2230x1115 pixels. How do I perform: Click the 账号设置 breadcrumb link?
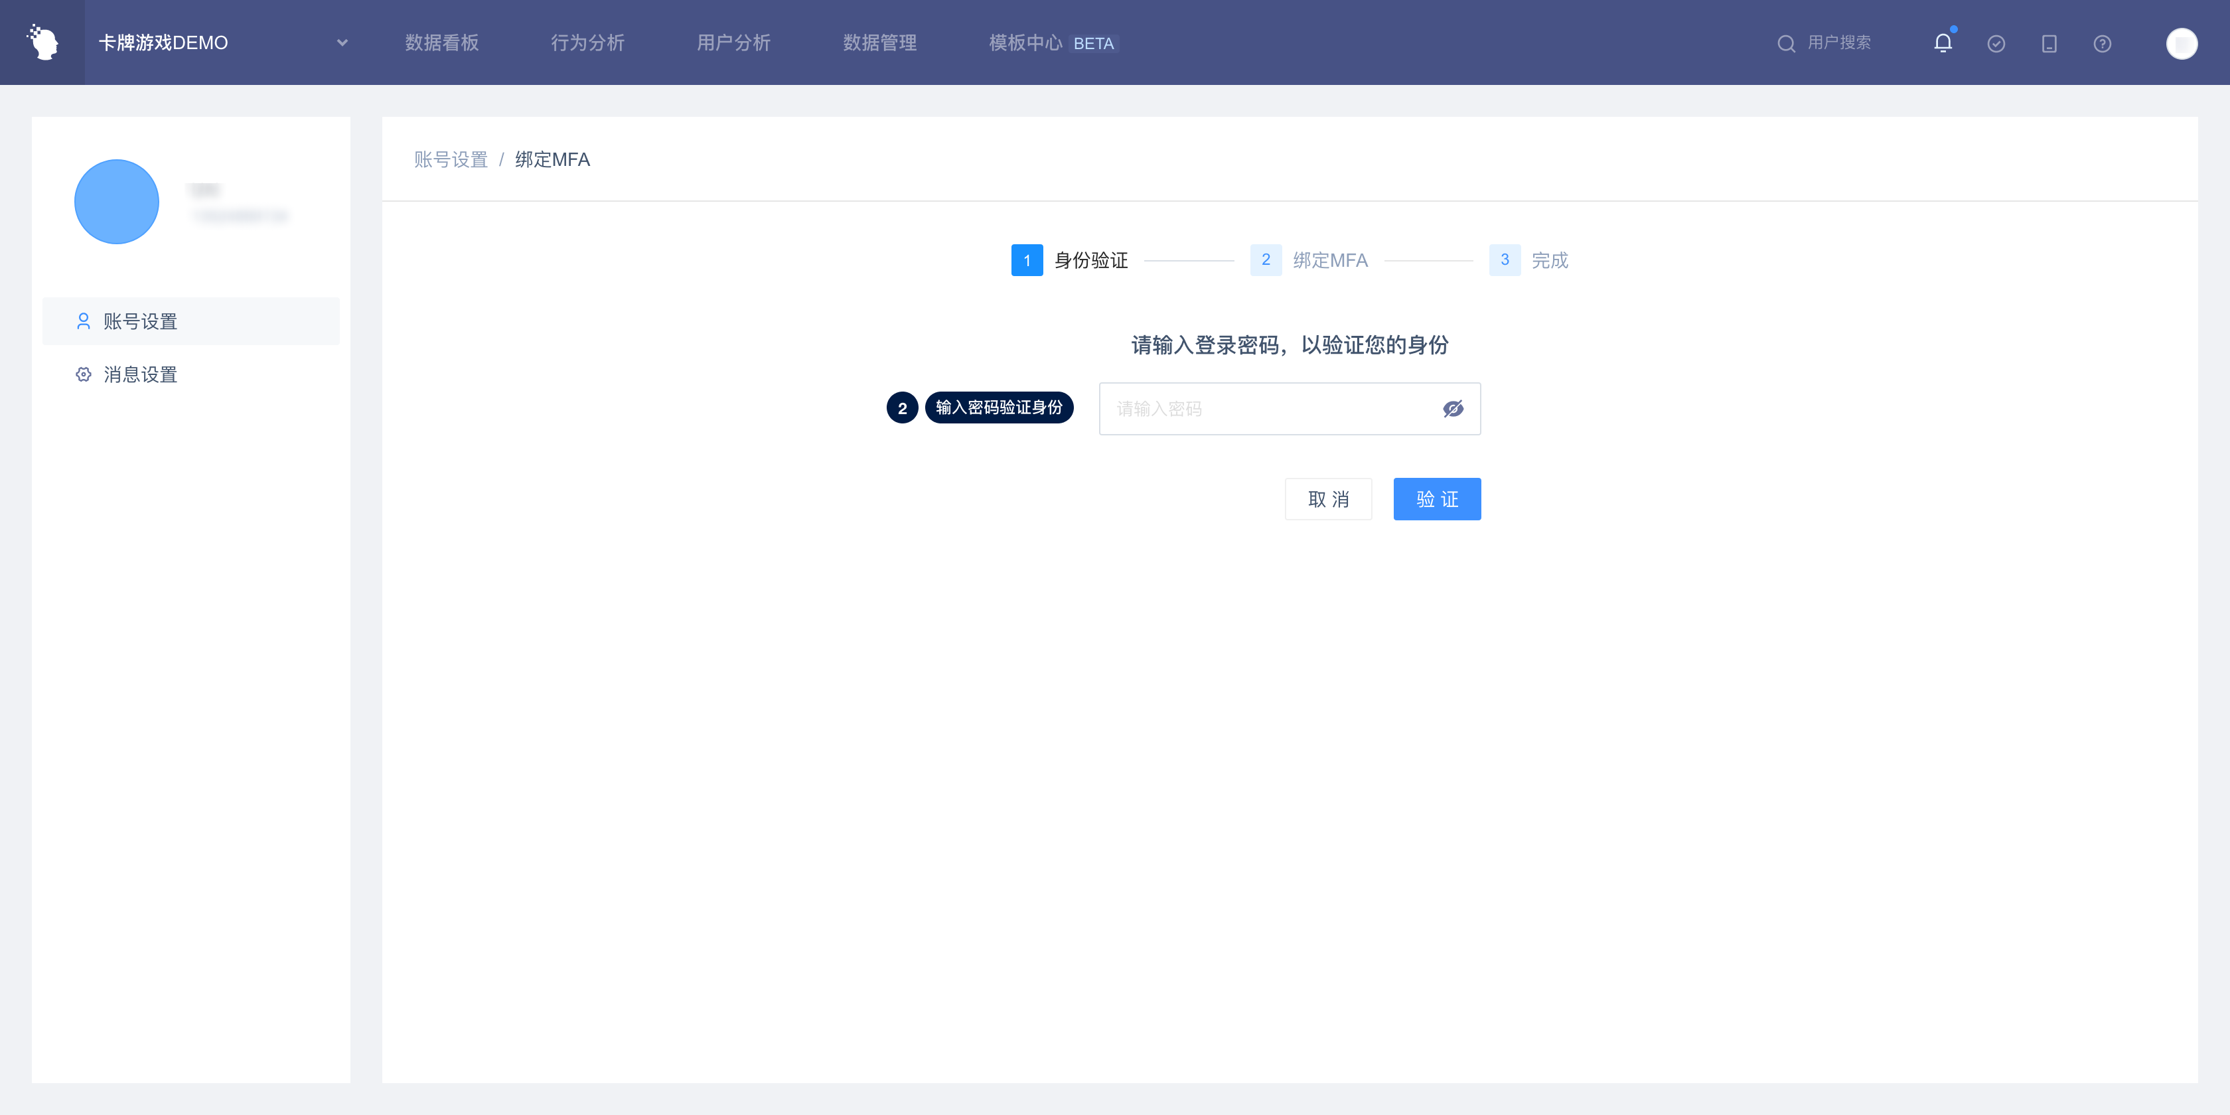point(450,159)
